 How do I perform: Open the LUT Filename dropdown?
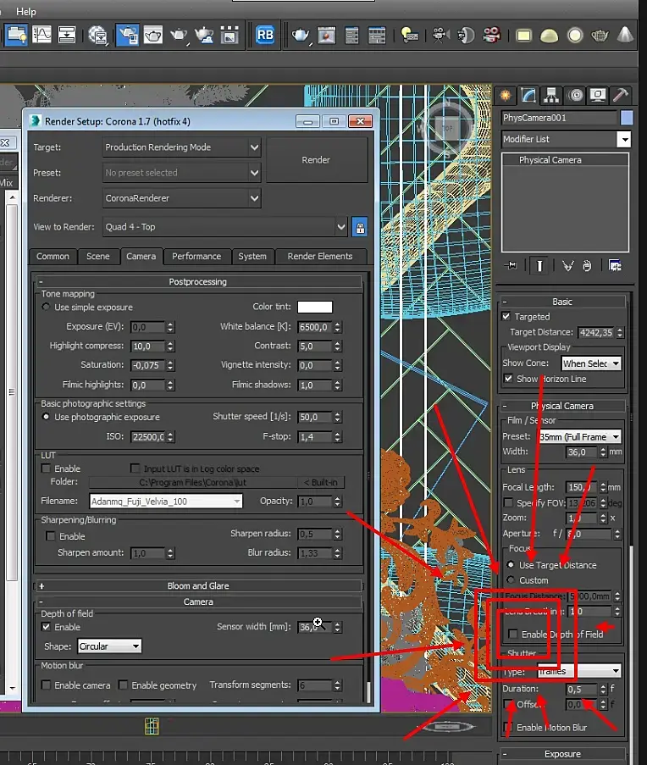166,501
